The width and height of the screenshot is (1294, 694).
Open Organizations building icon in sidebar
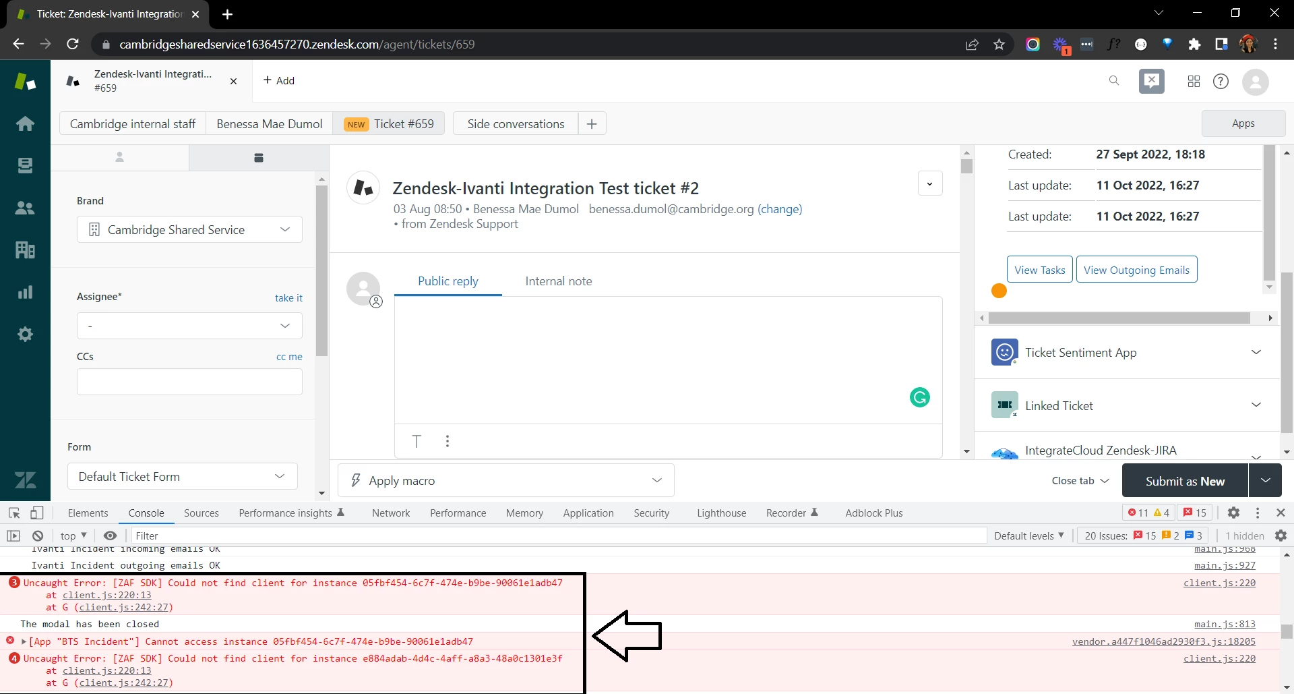coord(25,250)
